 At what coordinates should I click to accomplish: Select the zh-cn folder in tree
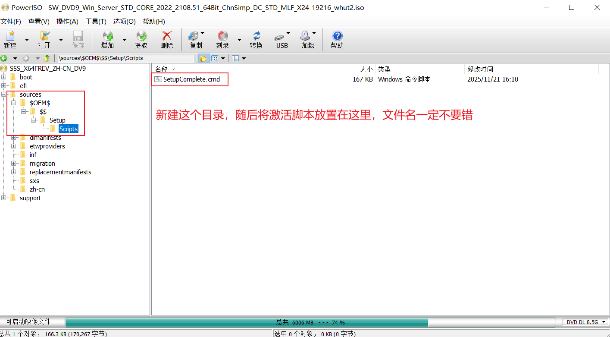pyautogui.click(x=37, y=189)
